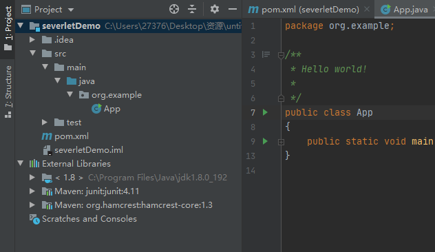The image size is (435, 252).
Task: Click the main folder icon
Action: (x=59, y=67)
